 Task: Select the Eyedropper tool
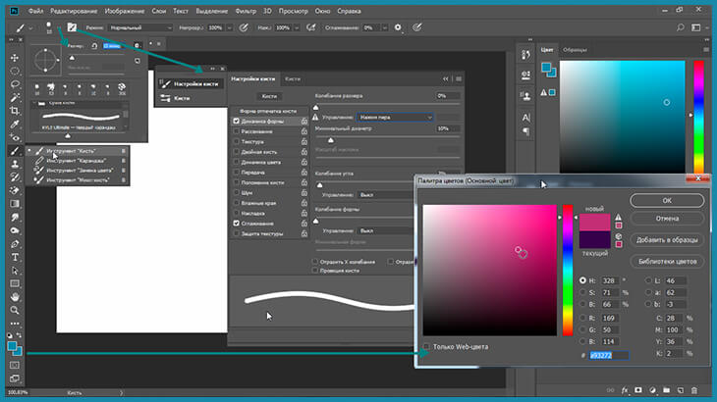(x=15, y=124)
